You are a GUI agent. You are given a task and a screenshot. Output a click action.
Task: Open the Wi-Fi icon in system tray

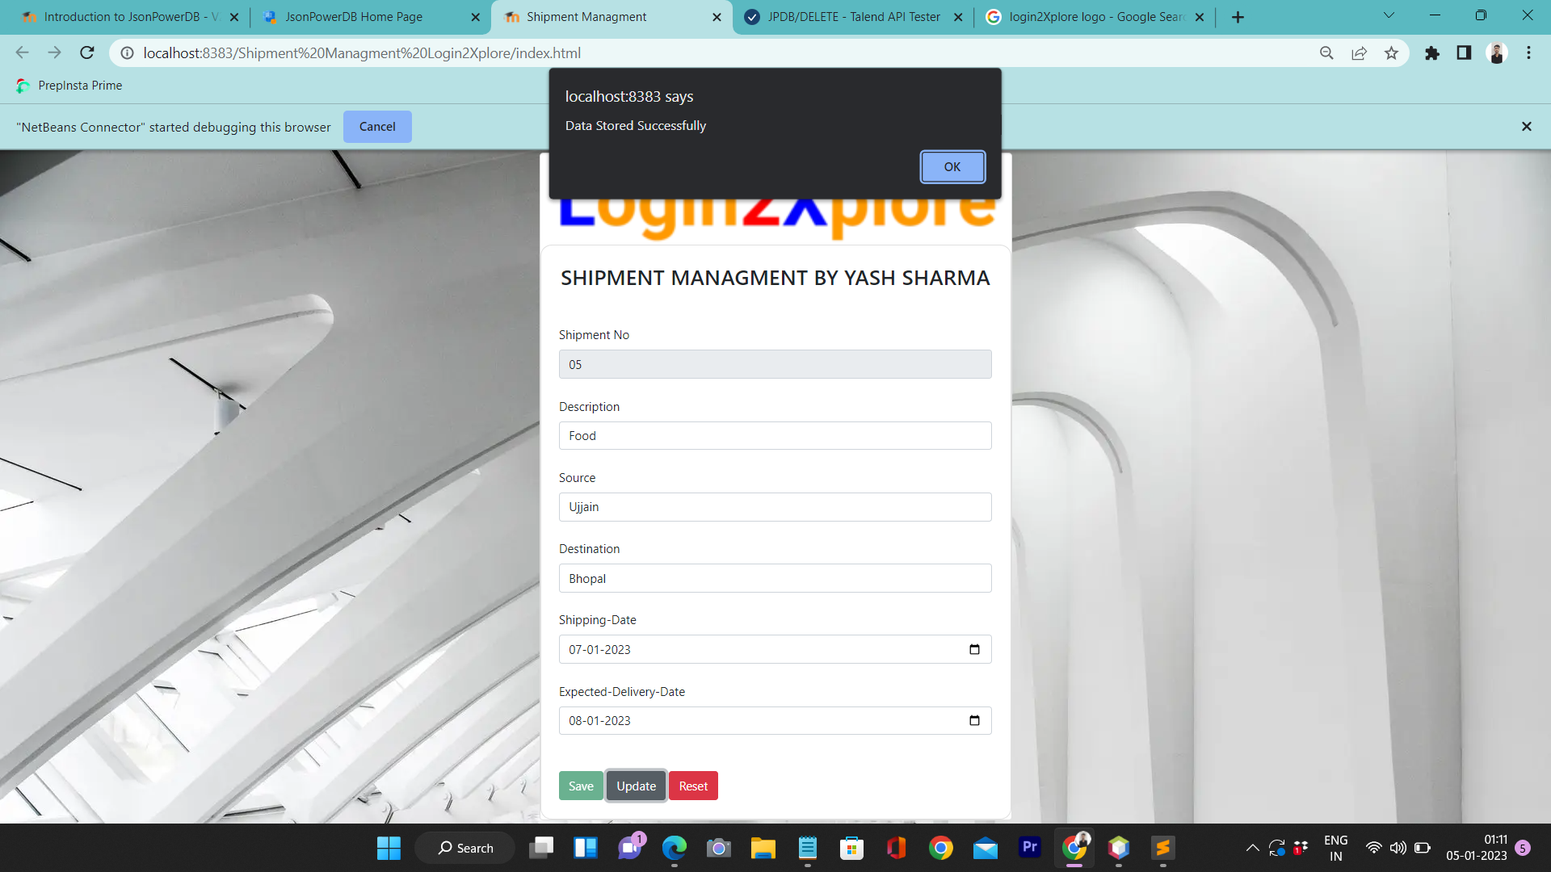coord(1373,848)
